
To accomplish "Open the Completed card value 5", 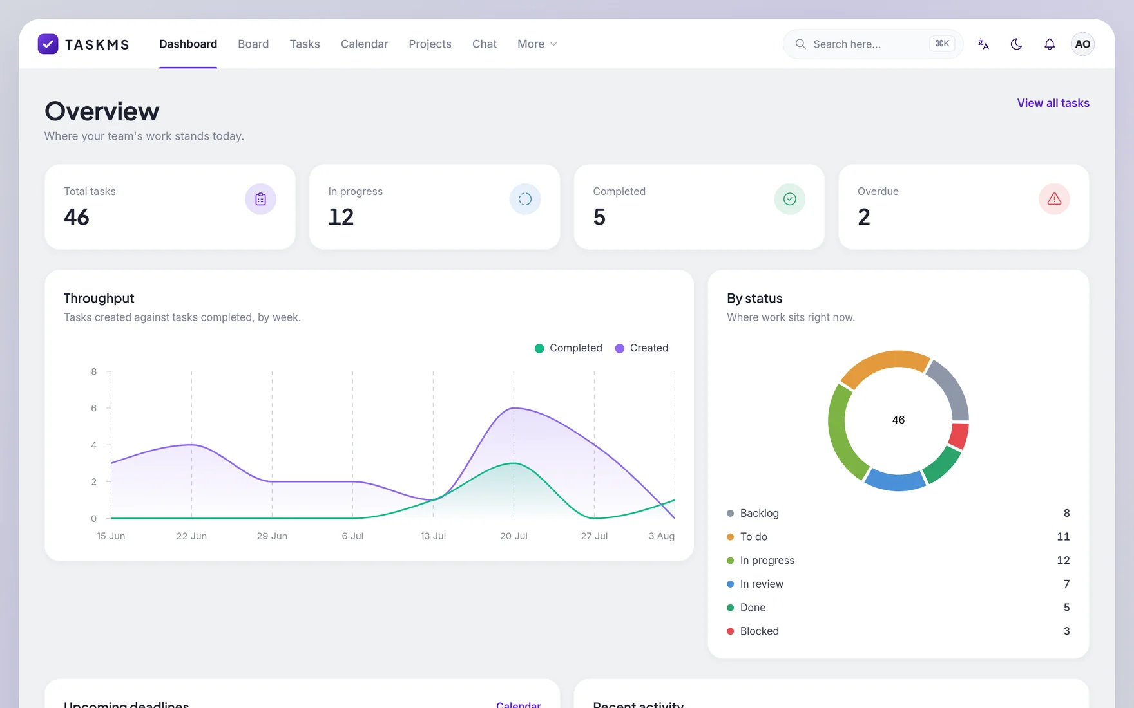I will (x=599, y=217).
